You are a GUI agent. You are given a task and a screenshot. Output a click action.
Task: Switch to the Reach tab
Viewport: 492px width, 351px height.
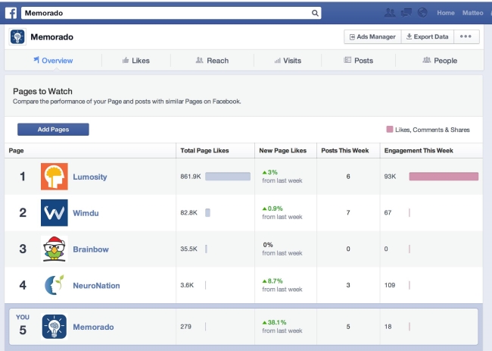click(x=212, y=61)
